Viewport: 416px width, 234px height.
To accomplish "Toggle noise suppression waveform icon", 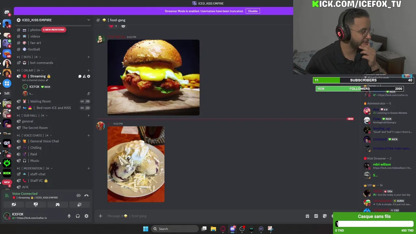I will coord(79,196).
